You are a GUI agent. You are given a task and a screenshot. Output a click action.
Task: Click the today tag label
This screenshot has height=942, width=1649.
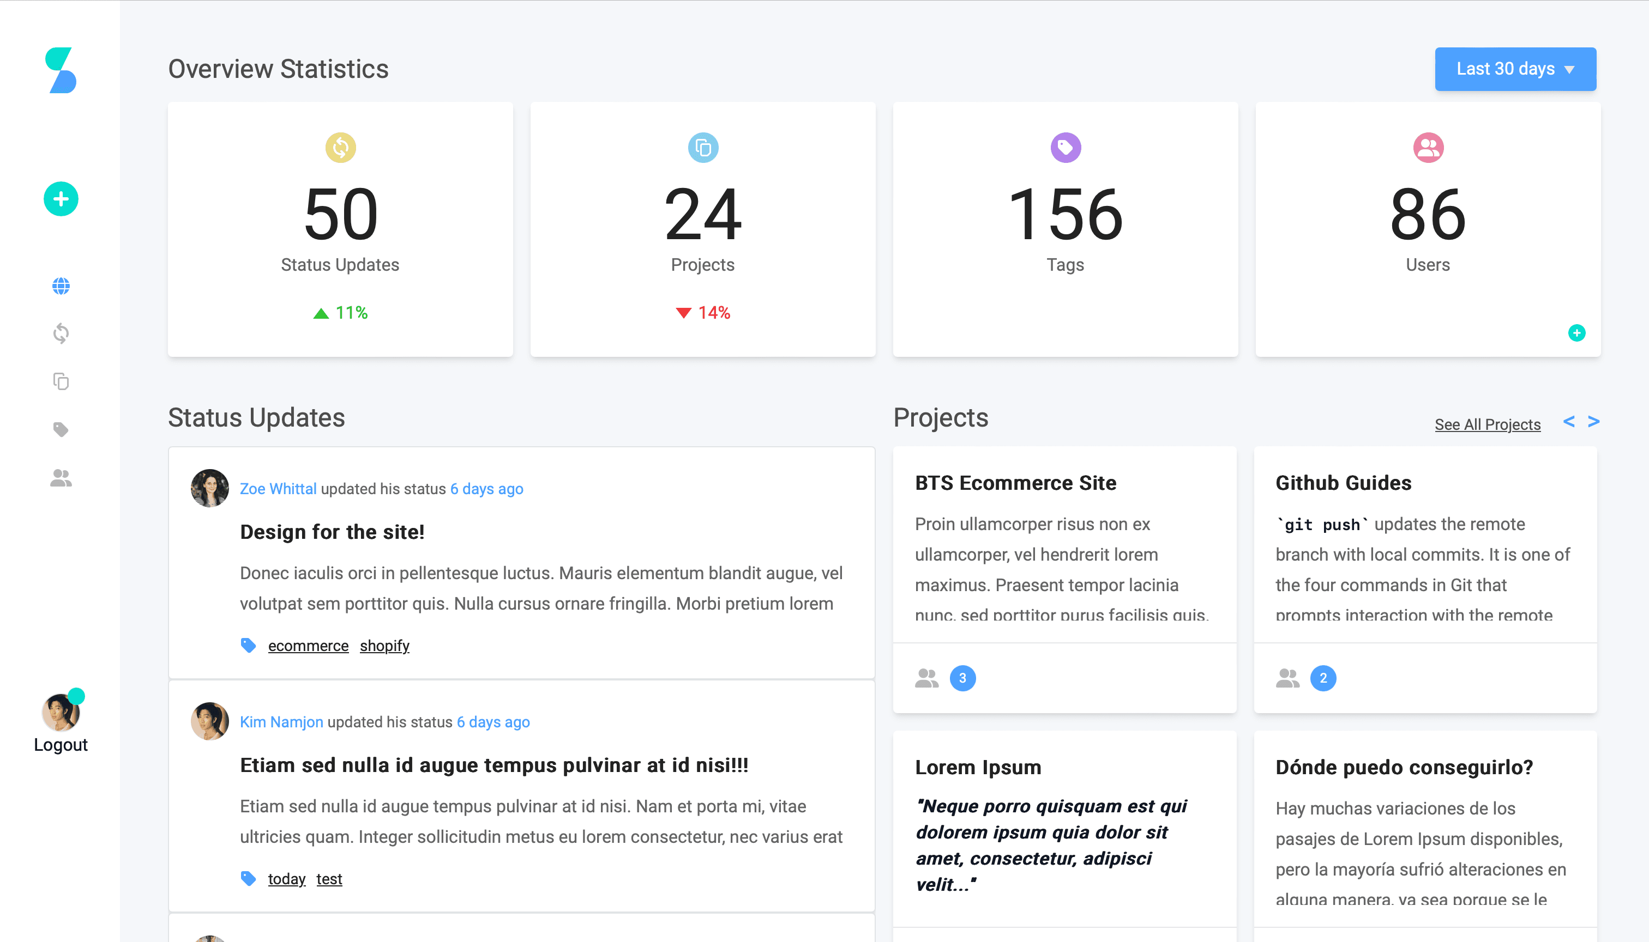coord(285,879)
